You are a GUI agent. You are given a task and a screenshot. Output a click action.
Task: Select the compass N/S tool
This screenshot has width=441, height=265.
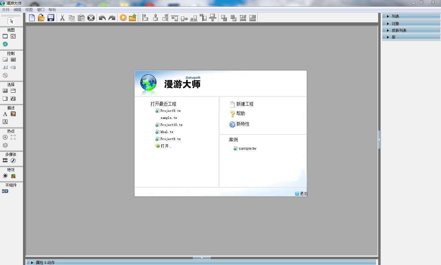tap(5, 75)
